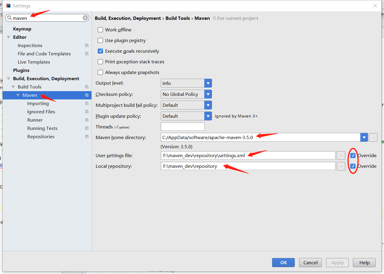Select Plugins in settings tree
This screenshot has width=384, height=274.
[21, 70]
